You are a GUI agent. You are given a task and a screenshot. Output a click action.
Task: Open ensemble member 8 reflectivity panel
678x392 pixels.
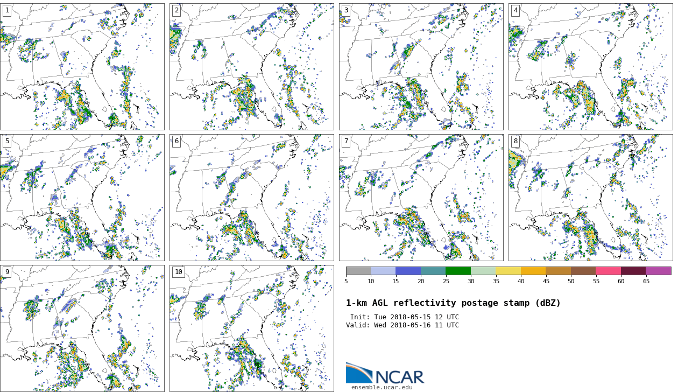tap(590, 198)
